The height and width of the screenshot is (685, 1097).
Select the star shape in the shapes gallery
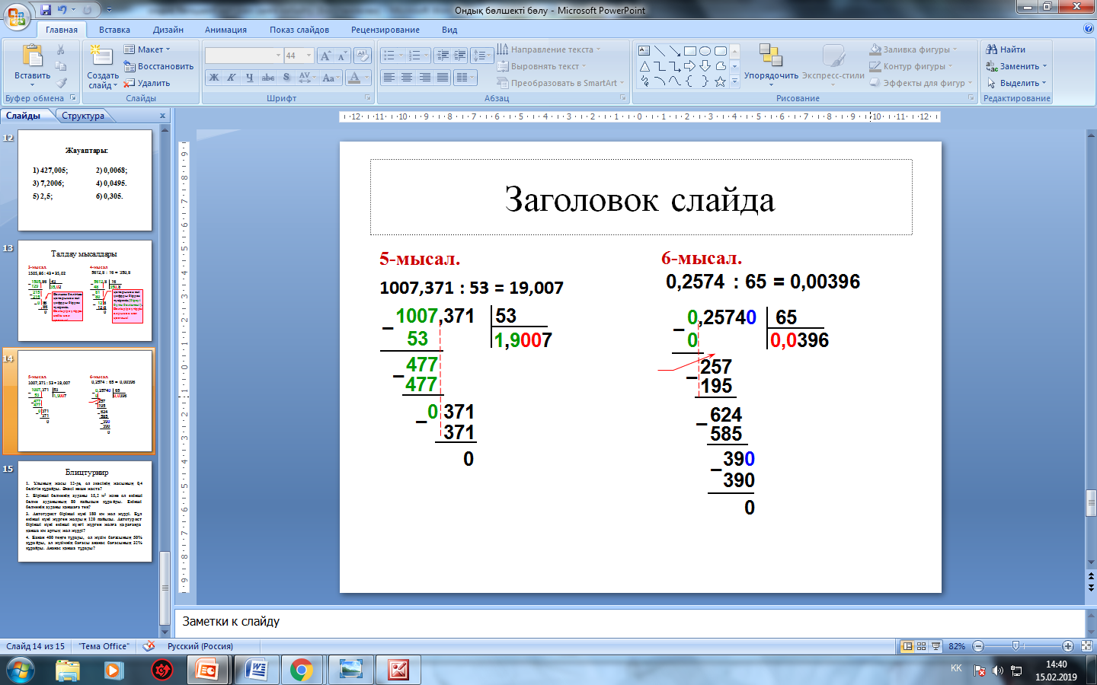pos(720,81)
